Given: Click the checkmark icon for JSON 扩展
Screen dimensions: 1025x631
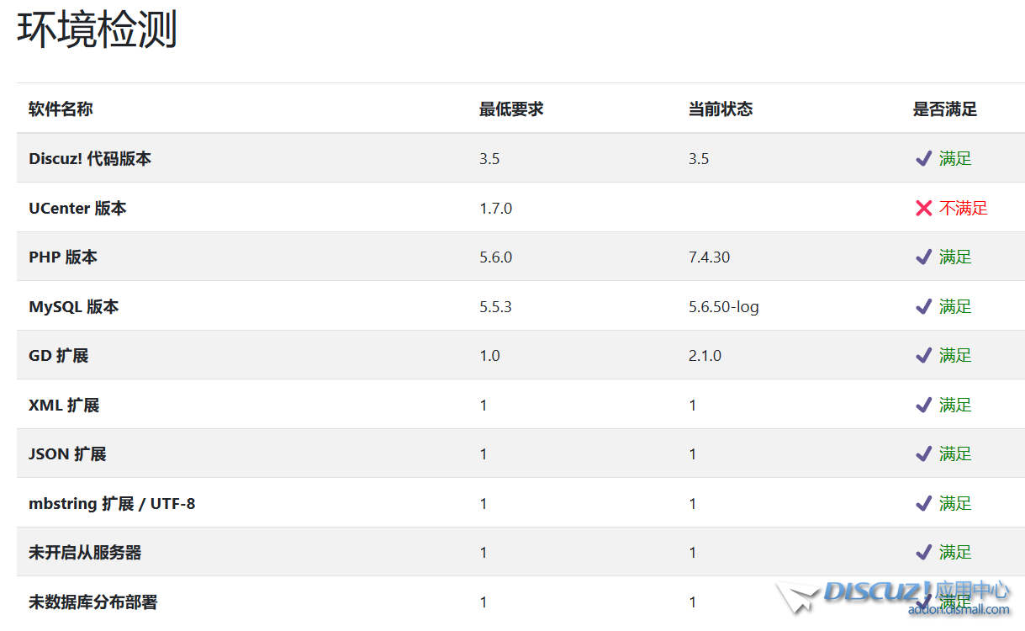Looking at the screenshot, I should click(x=923, y=453).
